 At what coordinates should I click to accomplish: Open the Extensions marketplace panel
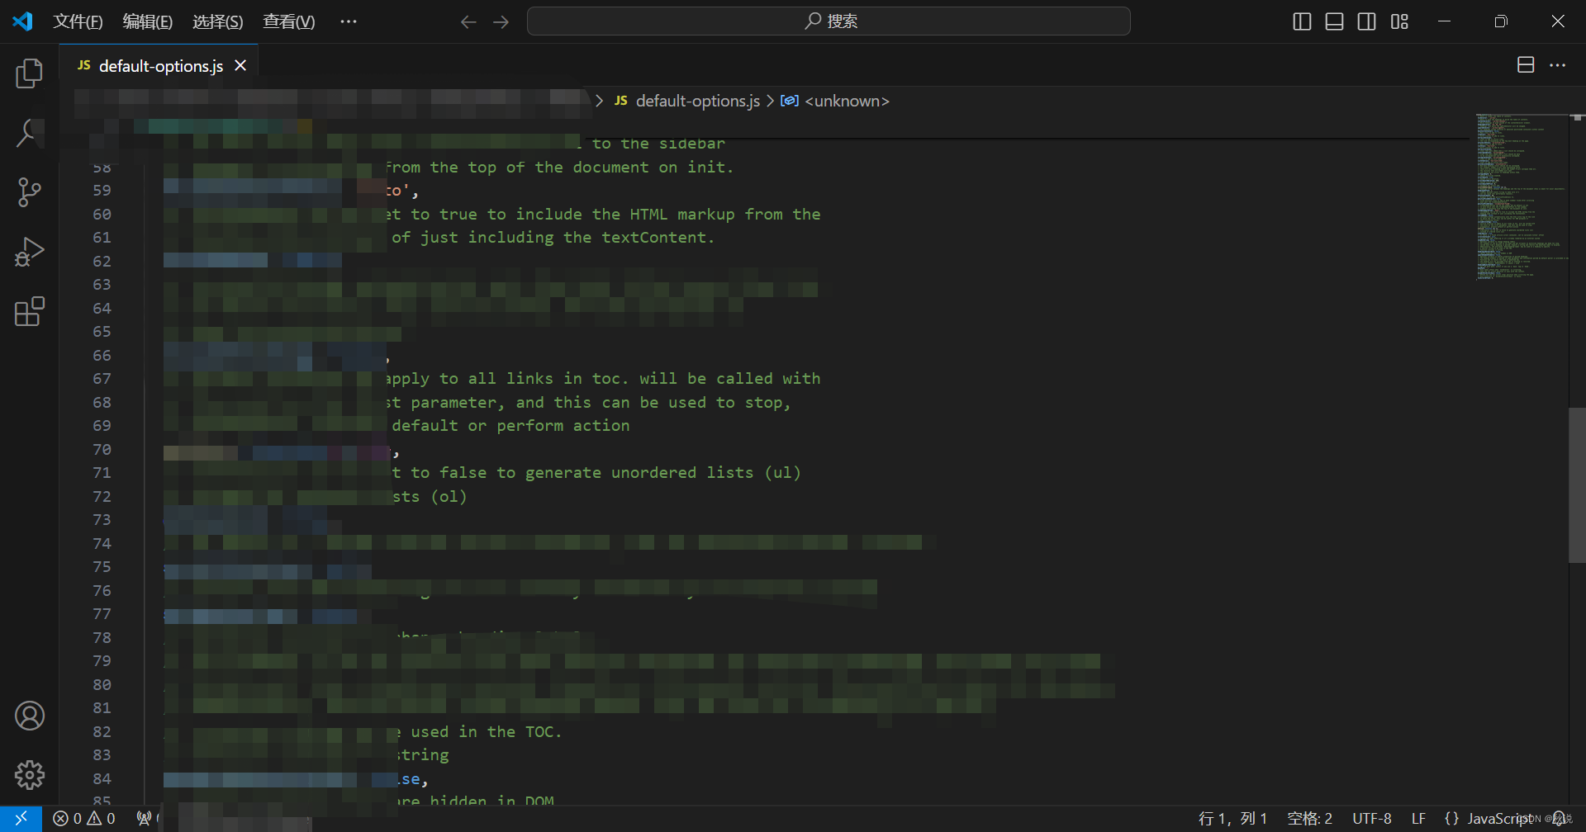(x=29, y=311)
